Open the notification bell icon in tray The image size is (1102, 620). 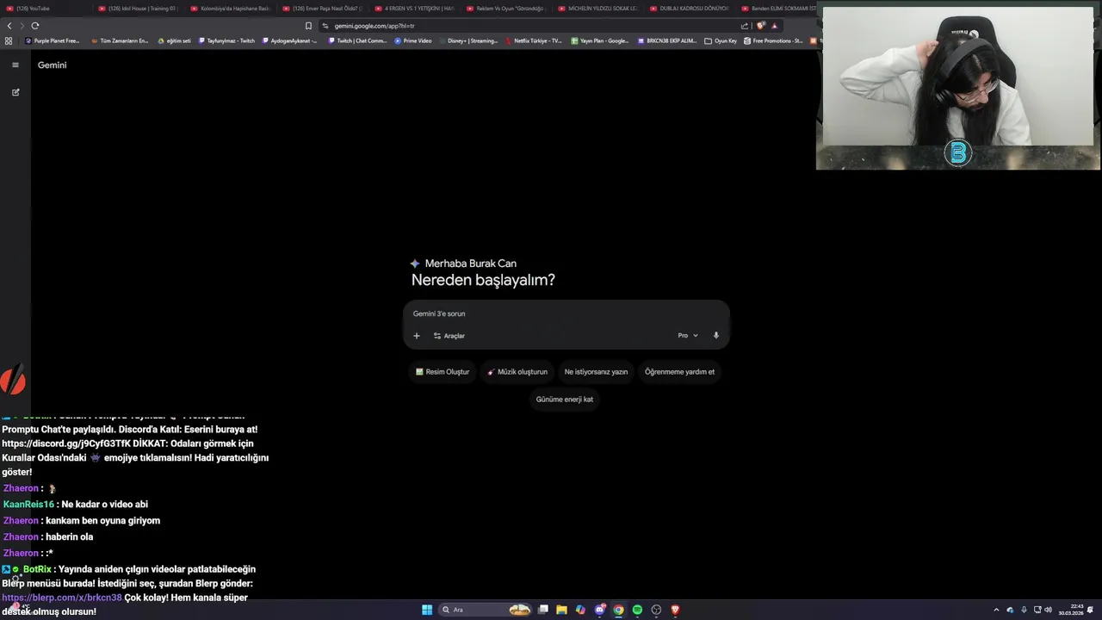click(1091, 610)
